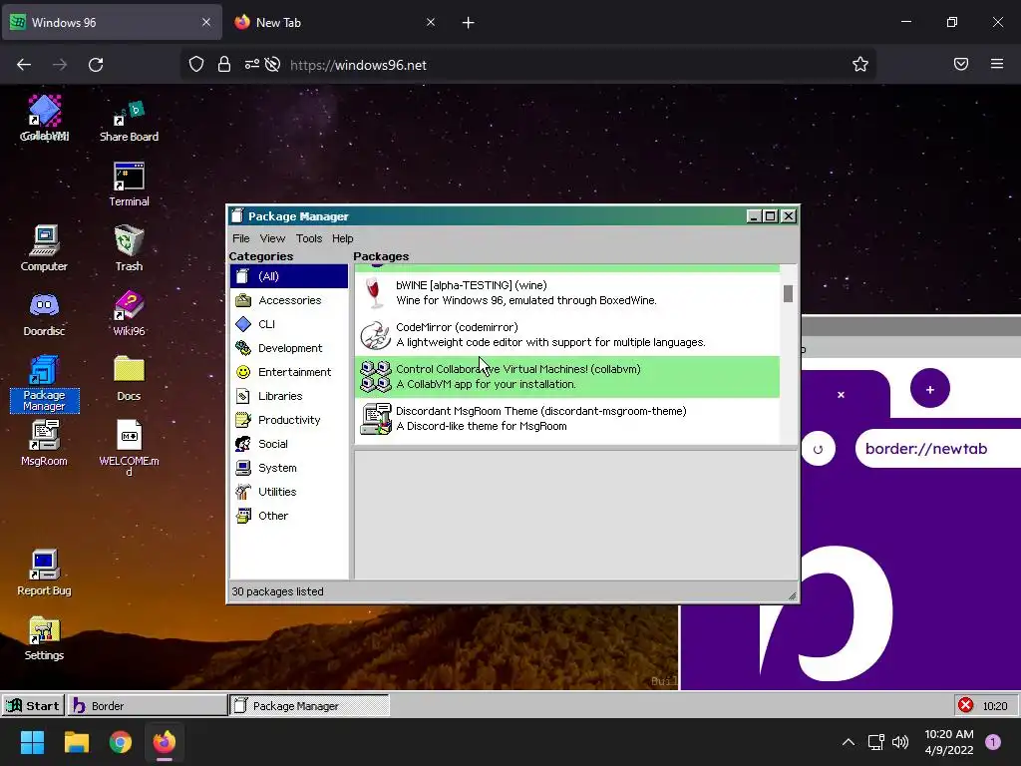Select the Productivity category
1021x766 pixels.
(x=289, y=420)
